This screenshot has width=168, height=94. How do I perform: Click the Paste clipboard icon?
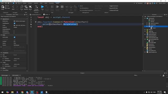pos(3,7)
